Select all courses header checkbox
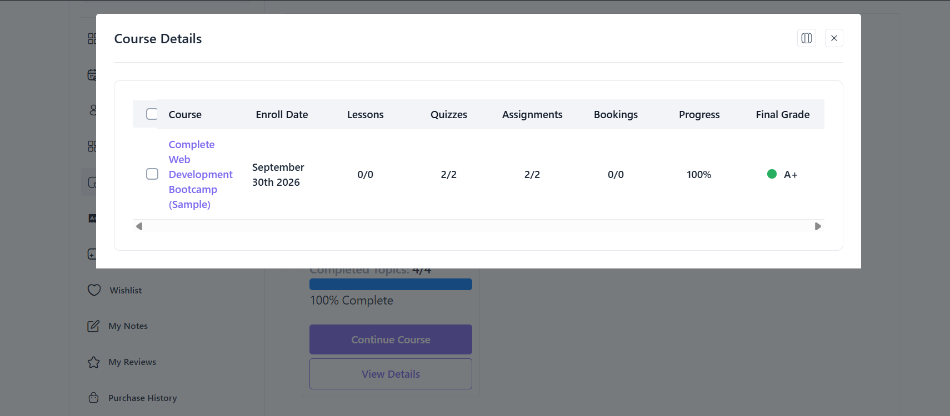 (152, 114)
